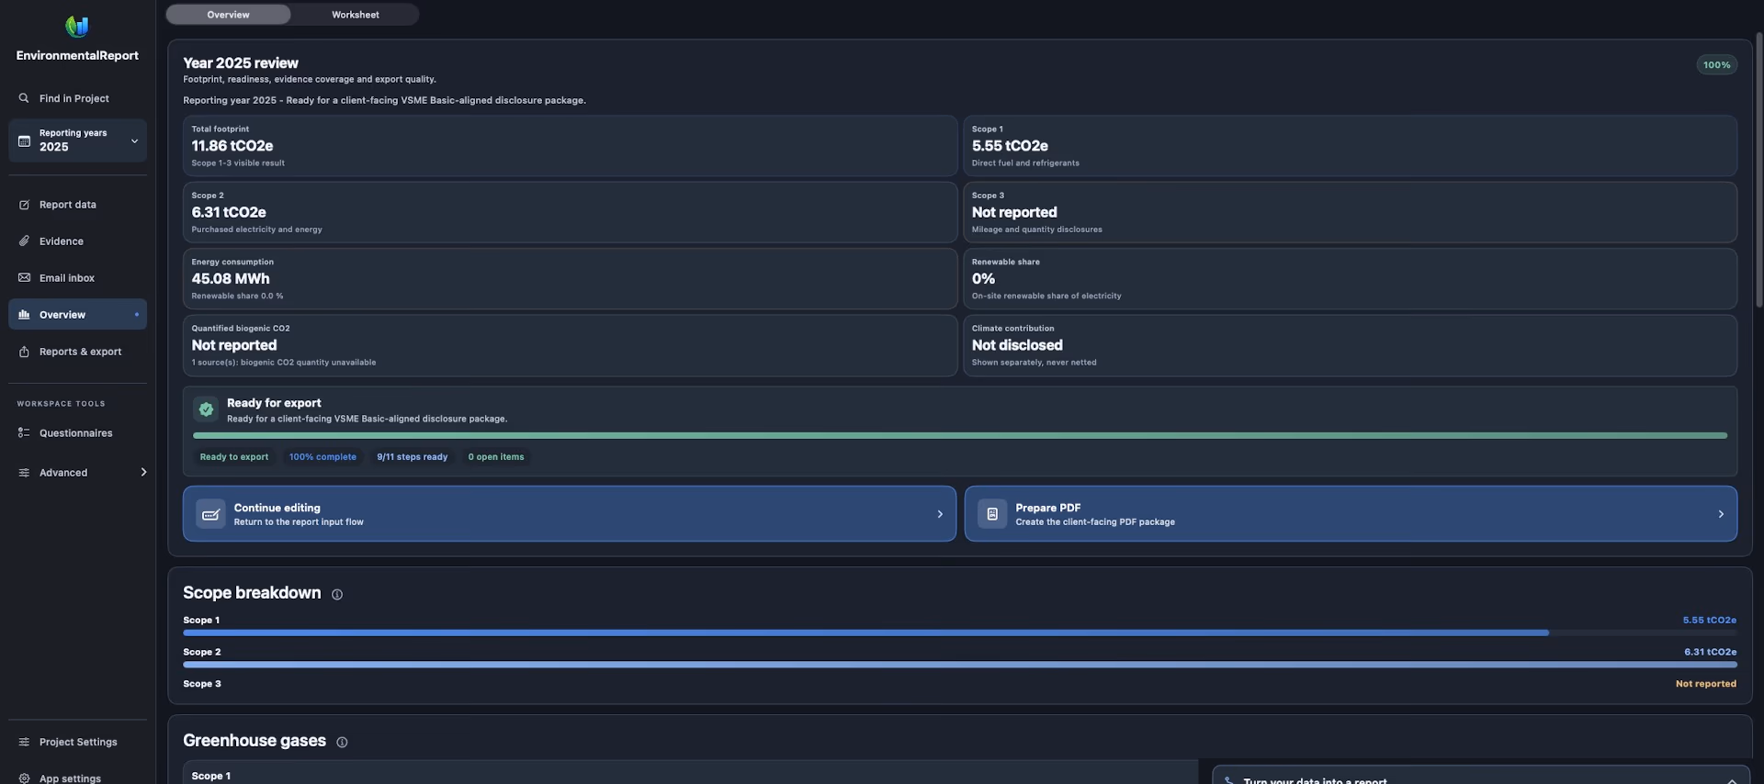
Task: Click the App settings gear icon
Action: (x=24, y=778)
